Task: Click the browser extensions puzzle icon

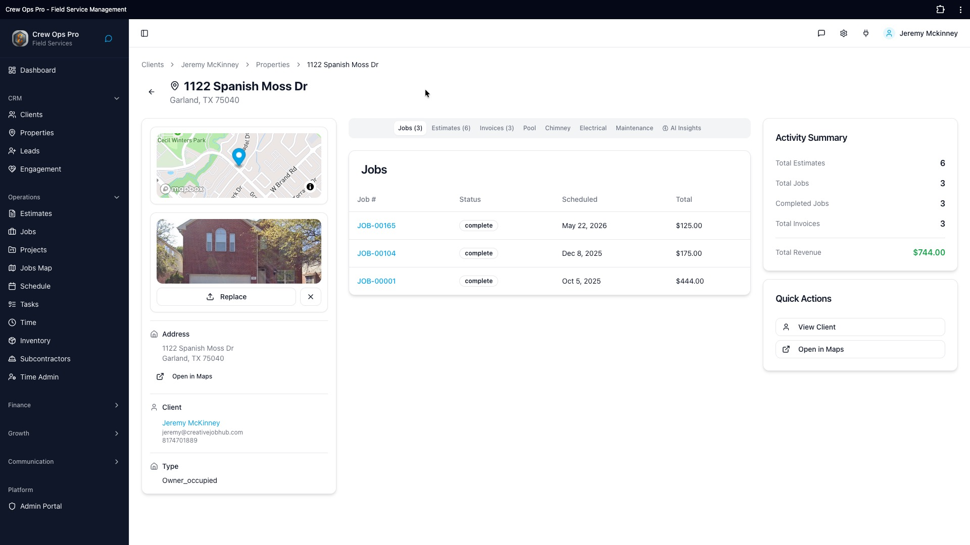Action: click(x=940, y=10)
